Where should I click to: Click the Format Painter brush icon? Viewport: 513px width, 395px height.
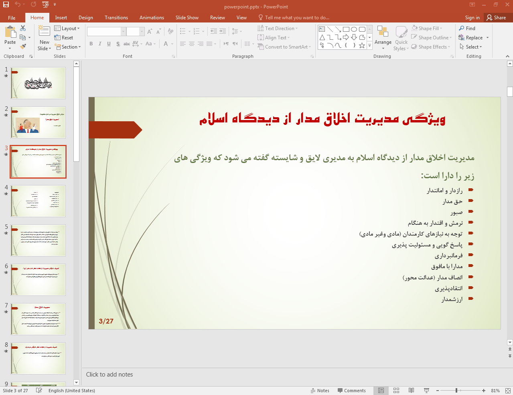pyautogui.click(x=23, y=47)
